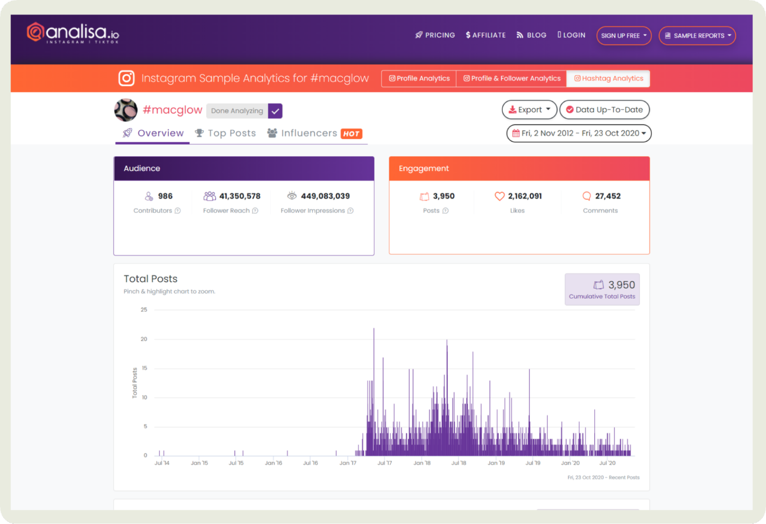Switch to the Top Posts tab
Viewport: 766px width, 524px height.
(x=225, y=133)
